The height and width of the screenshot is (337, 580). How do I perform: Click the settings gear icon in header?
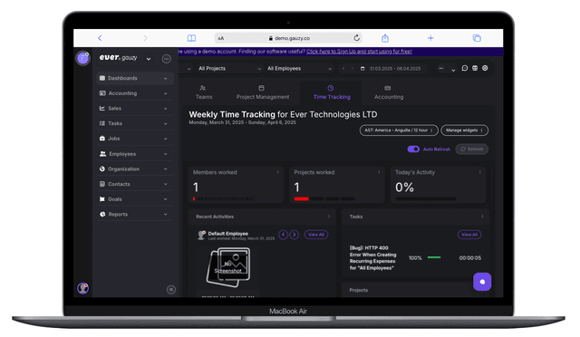[x=485, y=68]
